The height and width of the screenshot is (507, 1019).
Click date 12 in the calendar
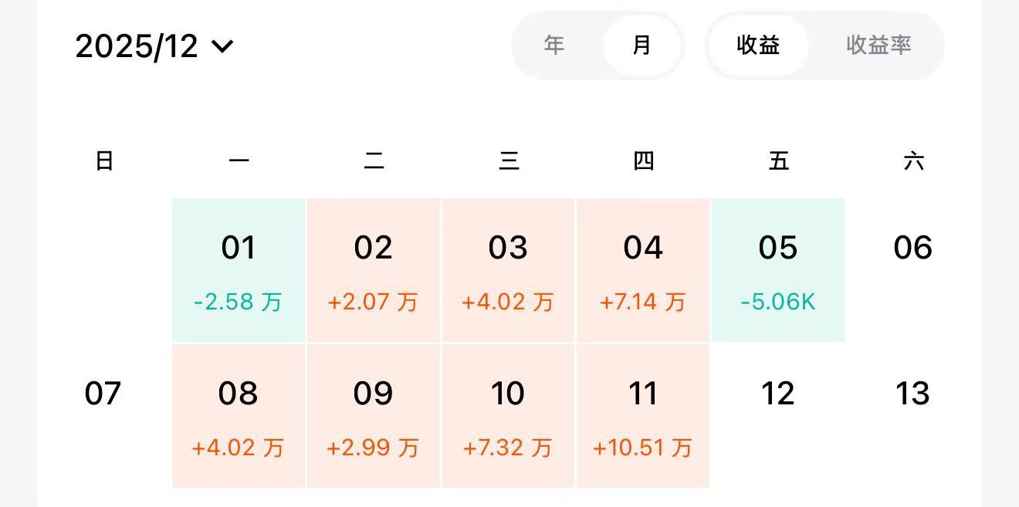(x=777, y=394)
